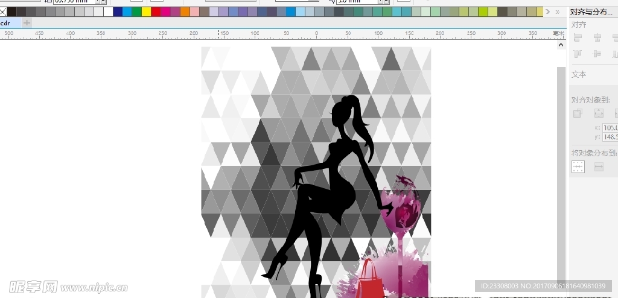Click the Align Left icon in docker
This screenshot has height=298, width=618.
[x=578, y=38]
